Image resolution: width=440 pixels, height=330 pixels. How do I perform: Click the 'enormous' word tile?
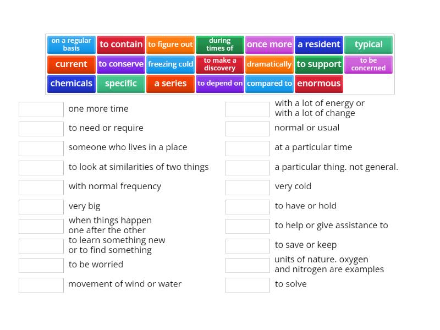pos(319,84)
